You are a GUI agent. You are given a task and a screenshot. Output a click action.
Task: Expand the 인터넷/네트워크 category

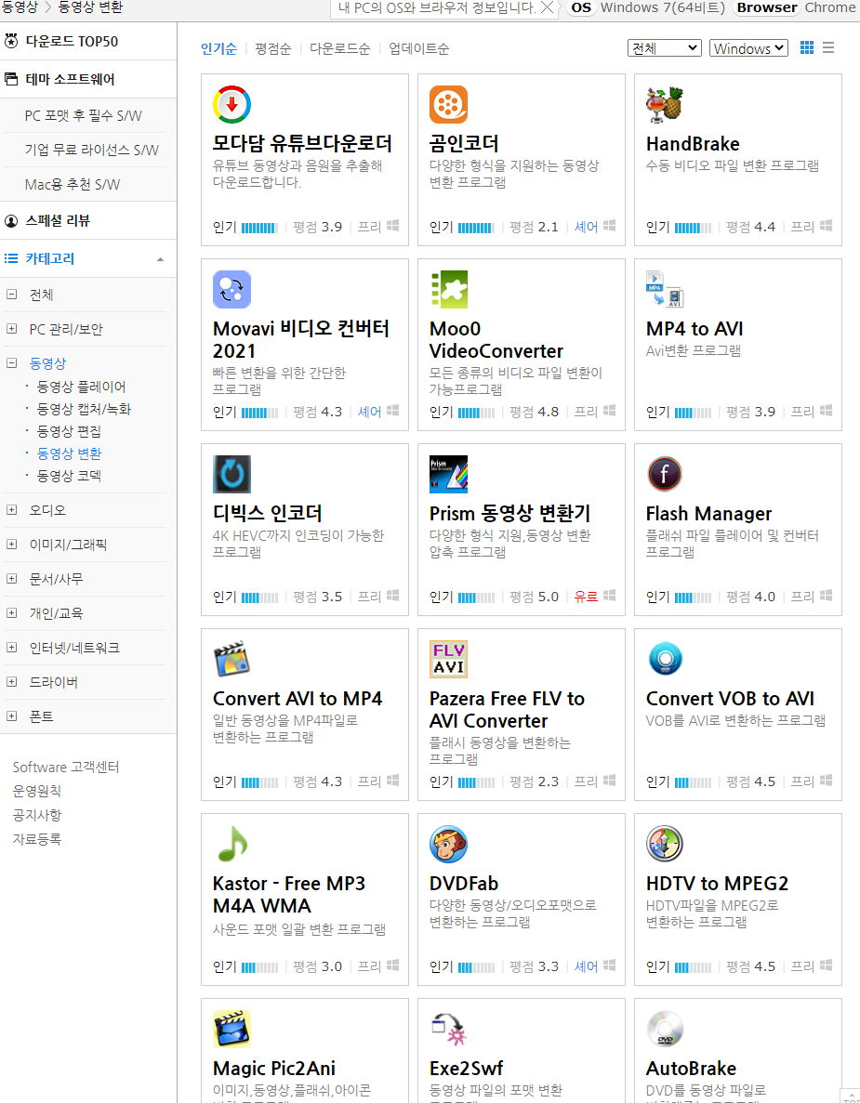click(x=11, y=647)
